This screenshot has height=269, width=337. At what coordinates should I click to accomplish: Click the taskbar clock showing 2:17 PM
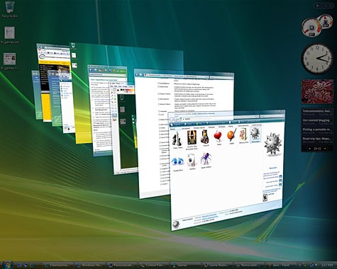click(x=327, y=265)
